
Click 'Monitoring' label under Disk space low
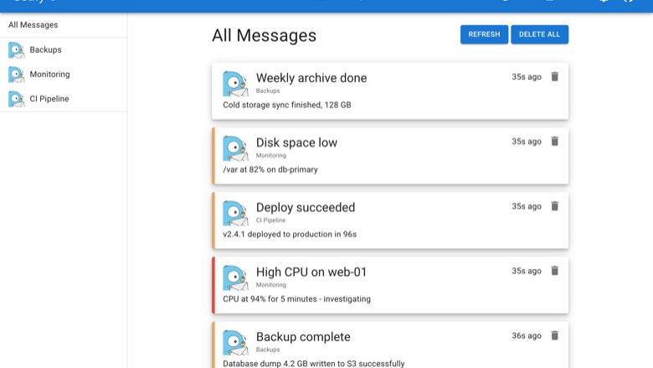(271, 155)
